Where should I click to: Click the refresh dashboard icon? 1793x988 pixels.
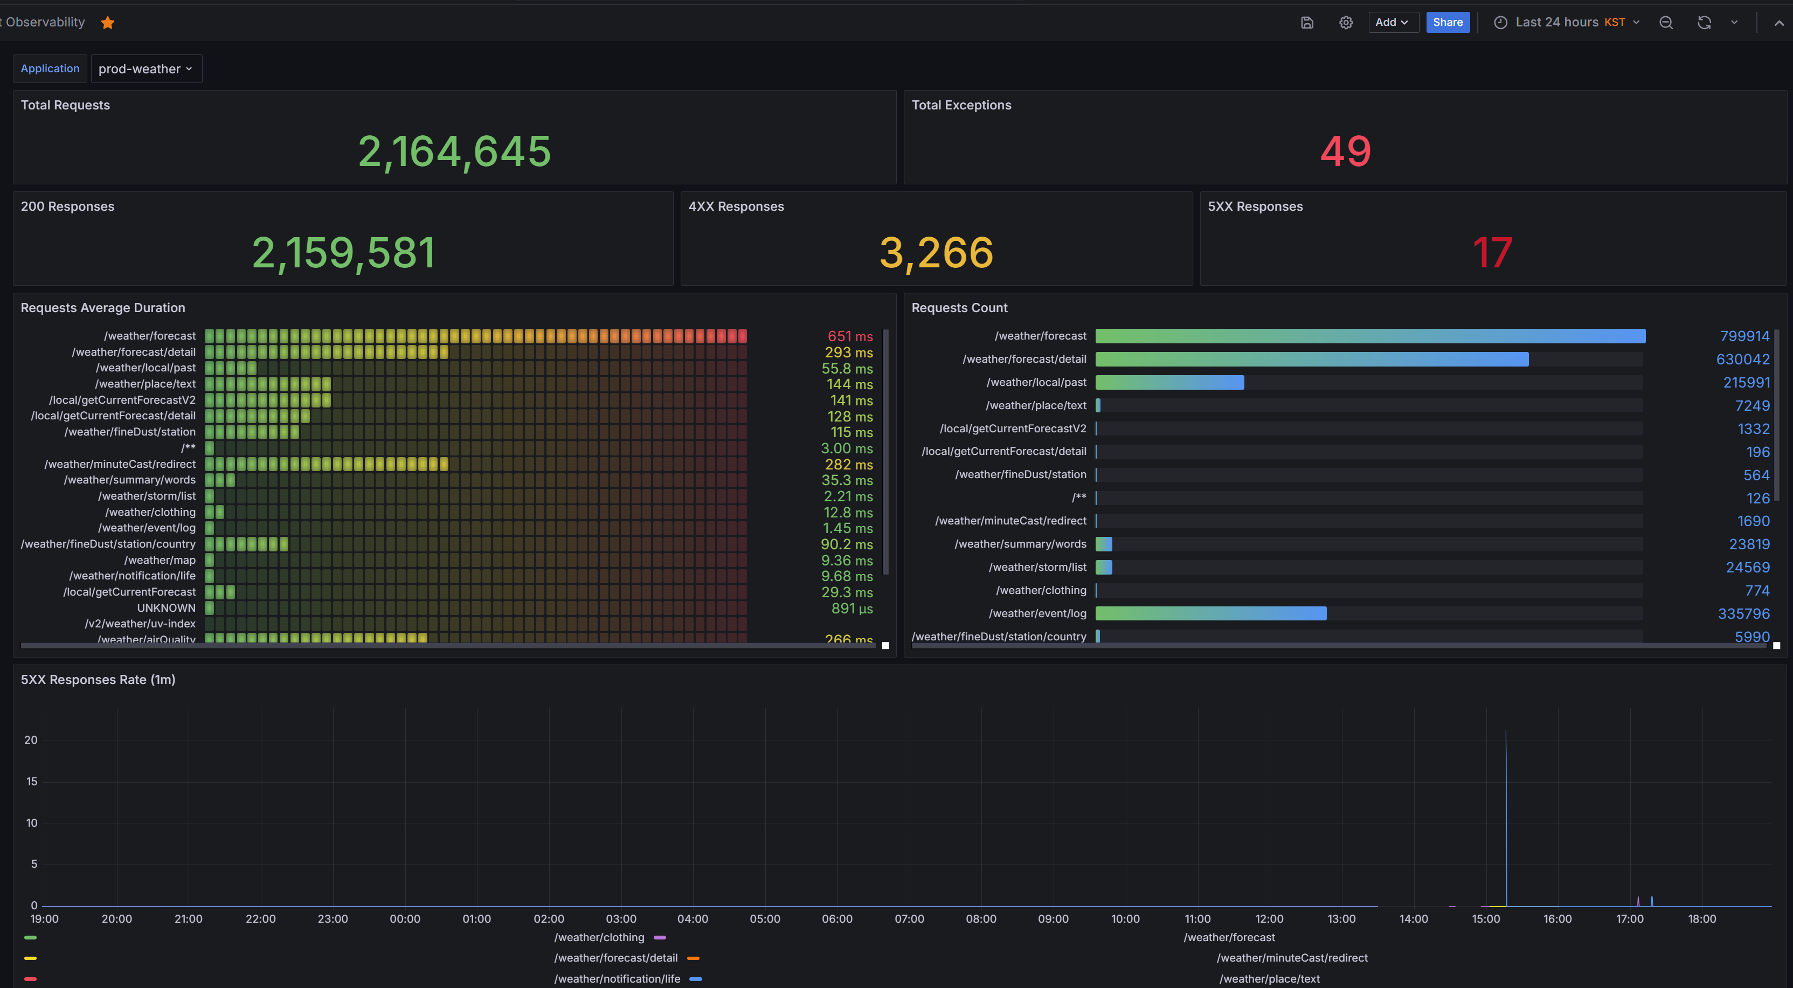click(1703, 23)
